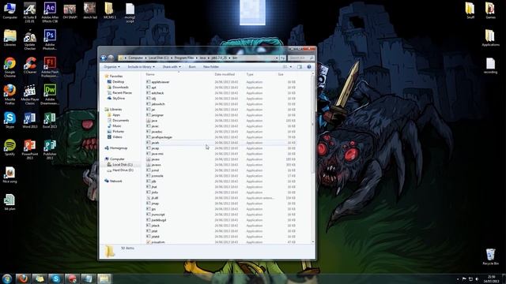Open the Organize dropdown menu

click(111, 66)
